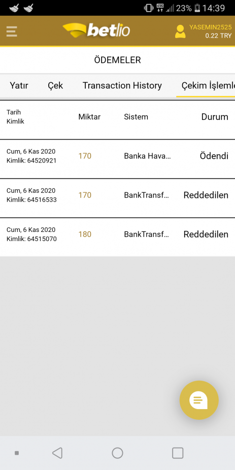
Task: Tap the Android back triangle
Action: point(57,453)
